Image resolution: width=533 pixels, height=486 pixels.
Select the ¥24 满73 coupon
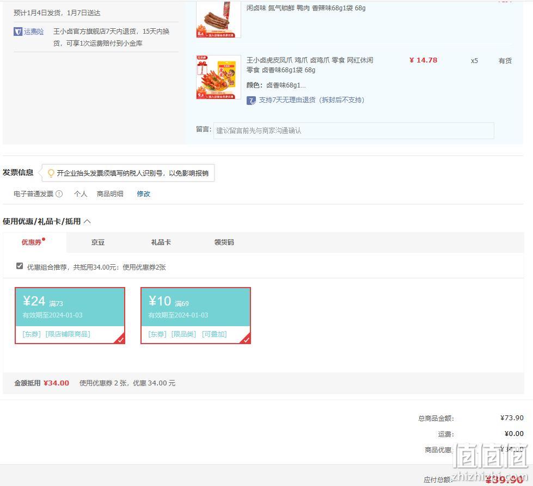tap(70, 316)
